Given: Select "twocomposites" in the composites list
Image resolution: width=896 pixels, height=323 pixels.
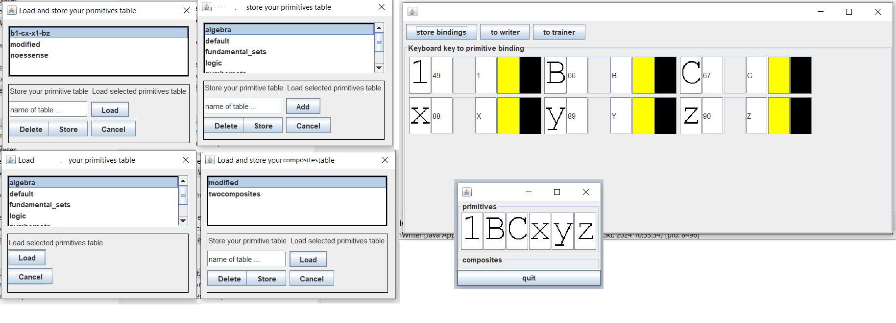Looking at the screenshot, I should click(x=235, y=194).
